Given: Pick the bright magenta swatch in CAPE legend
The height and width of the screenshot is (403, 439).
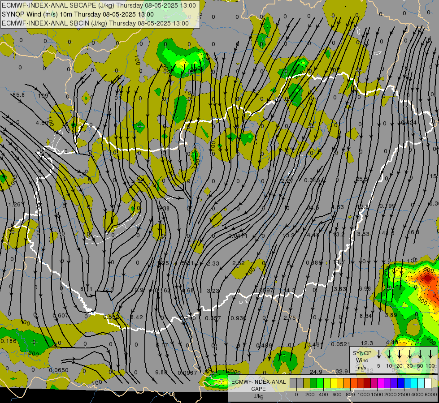Looking at the screenshot, I should [381, 383].
